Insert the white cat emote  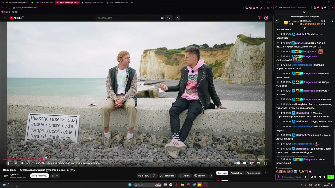click(295, 172)
